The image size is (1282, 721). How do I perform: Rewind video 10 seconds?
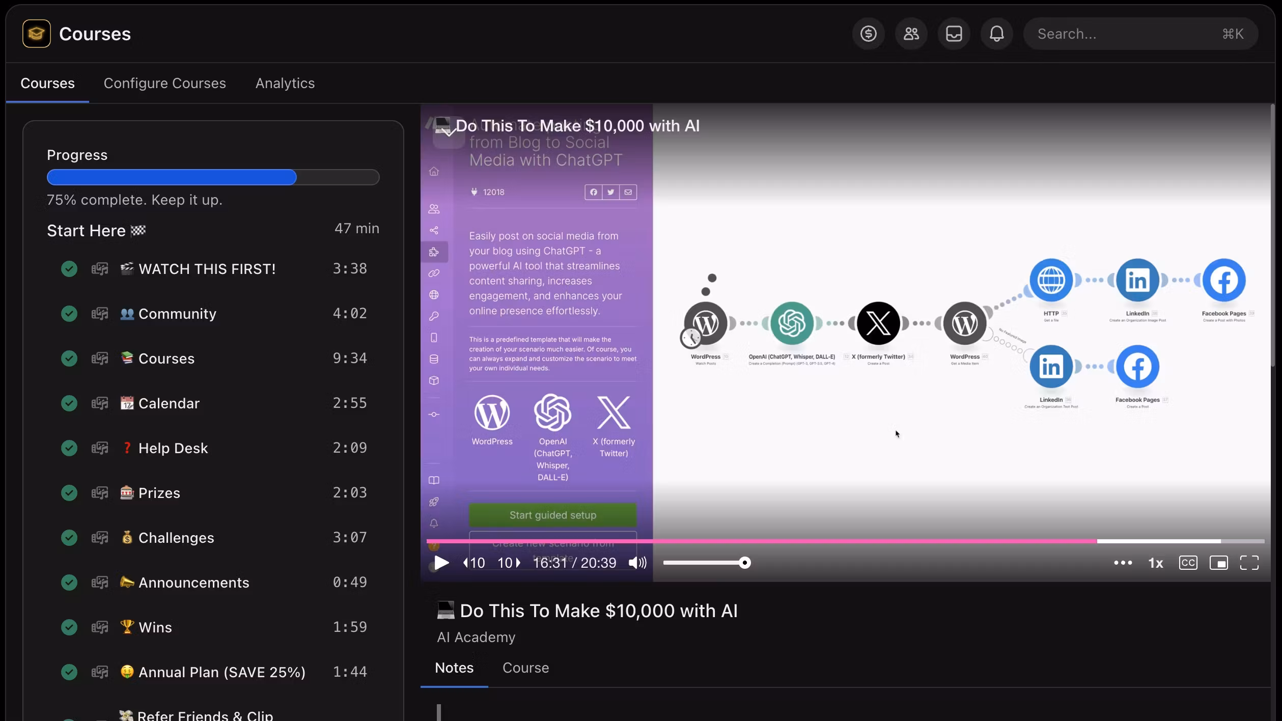[474, 563]
